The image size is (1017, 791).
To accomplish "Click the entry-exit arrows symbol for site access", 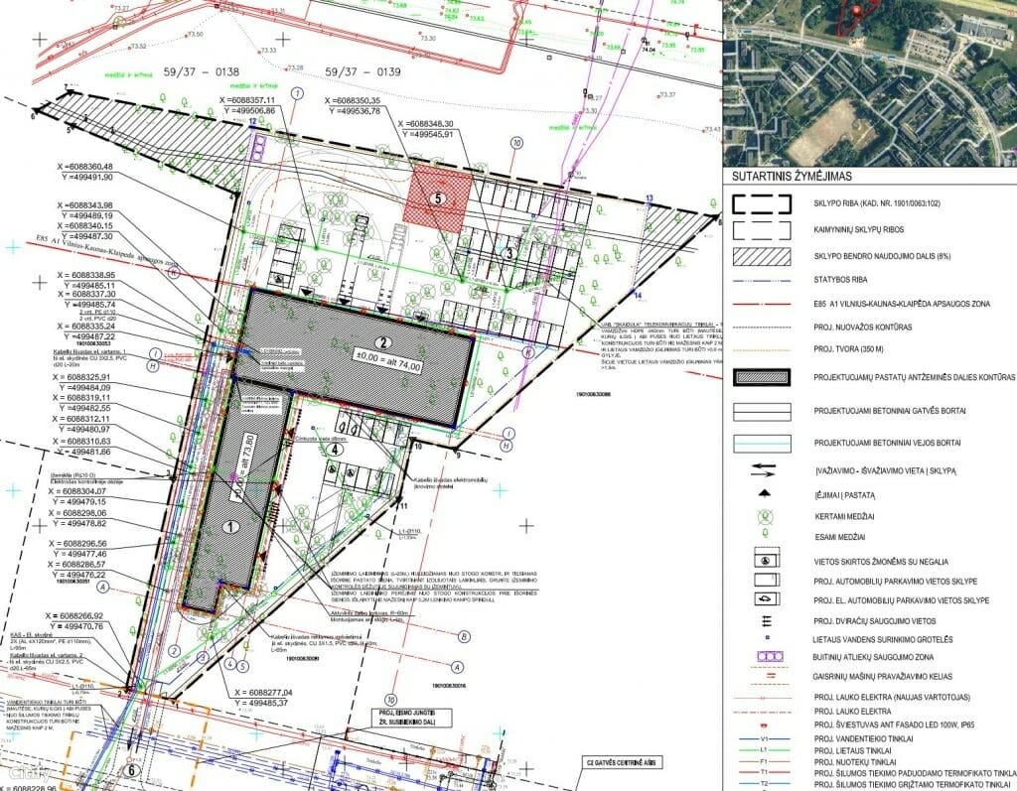I will (x=764, y=468).
